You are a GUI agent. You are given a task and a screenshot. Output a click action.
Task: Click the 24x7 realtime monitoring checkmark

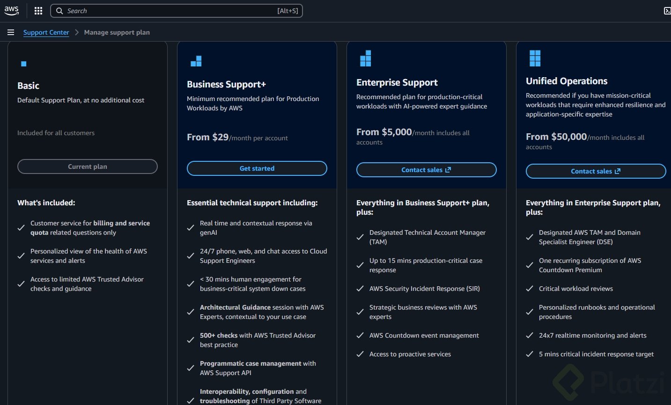coord(530,335)
